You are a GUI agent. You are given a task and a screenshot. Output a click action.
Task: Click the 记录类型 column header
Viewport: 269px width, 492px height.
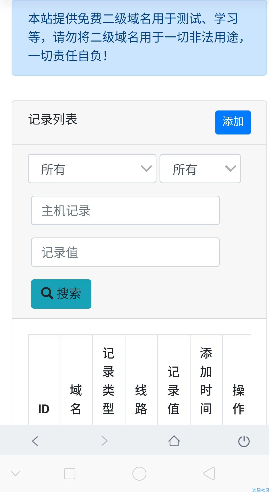(x=108, y=381)
